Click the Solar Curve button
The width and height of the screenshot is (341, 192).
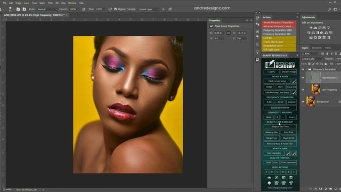click(272, 163)
